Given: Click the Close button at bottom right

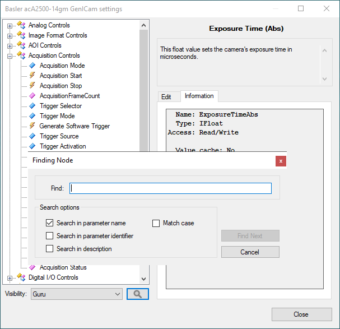Looking at the screenshot, I should [301, 314].
